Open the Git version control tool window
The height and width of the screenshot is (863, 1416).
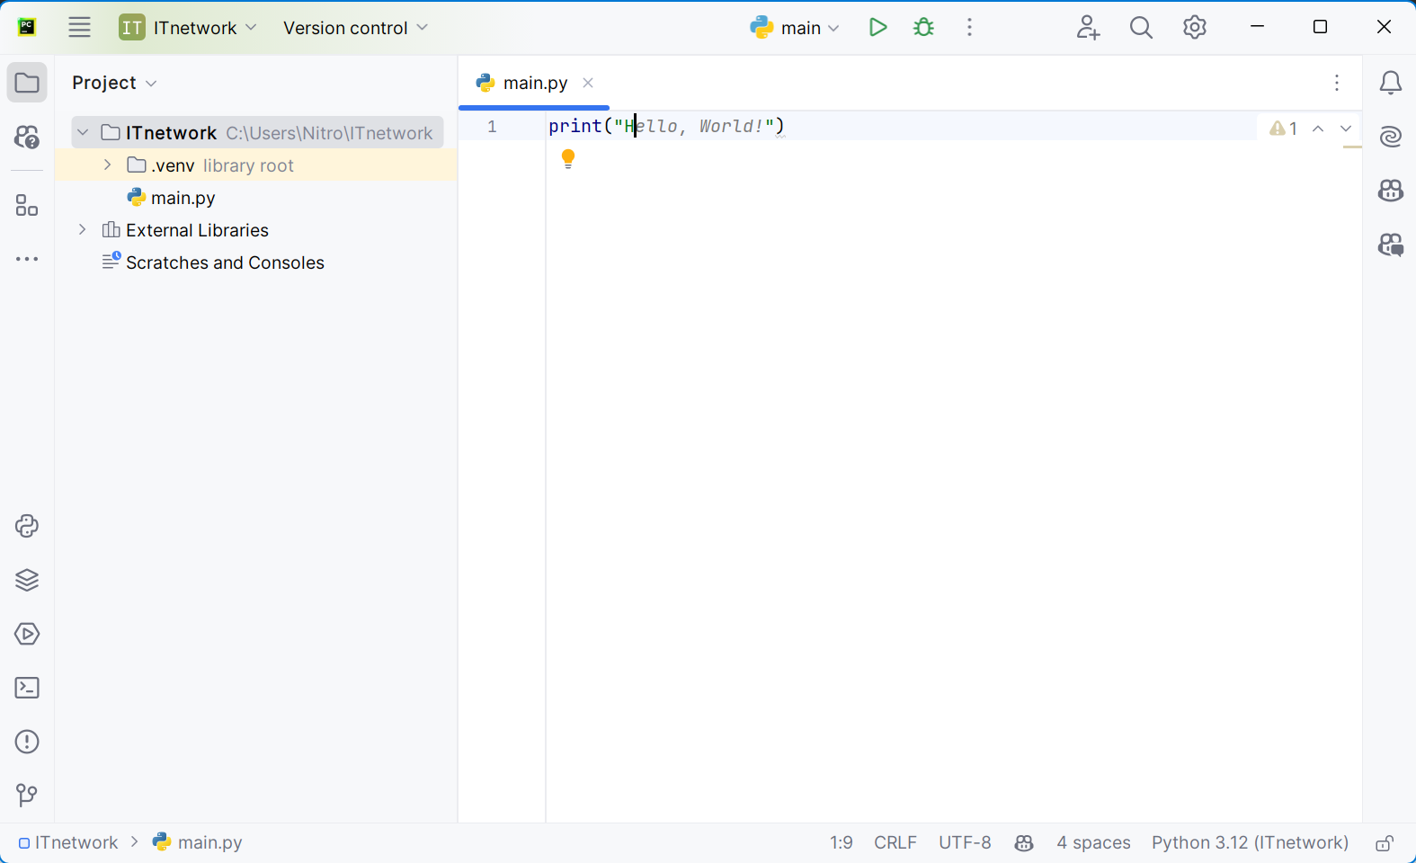point(27,796)
